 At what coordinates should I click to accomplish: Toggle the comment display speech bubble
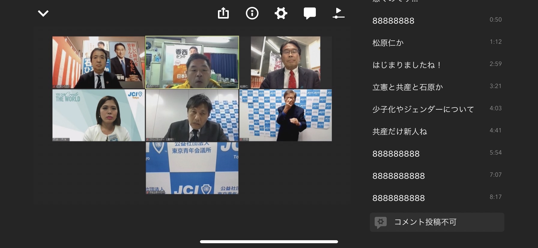(x=310, y=13)
